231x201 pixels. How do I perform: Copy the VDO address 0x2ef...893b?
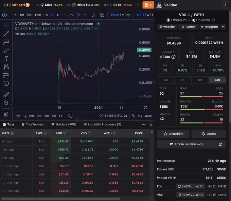[x=190, y=195]
